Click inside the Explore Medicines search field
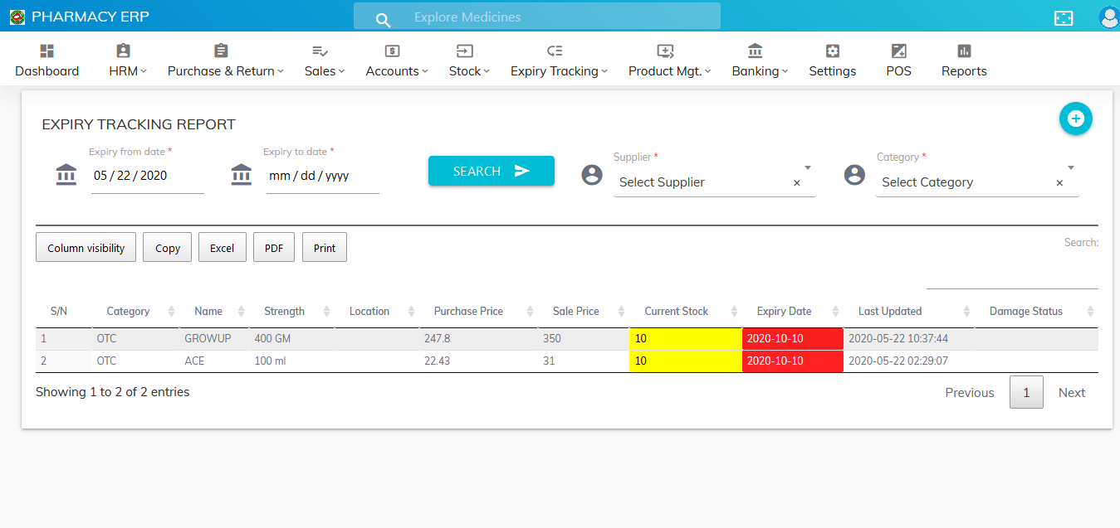The width and height of the screenshot is (1120, 528). point(537,16)
